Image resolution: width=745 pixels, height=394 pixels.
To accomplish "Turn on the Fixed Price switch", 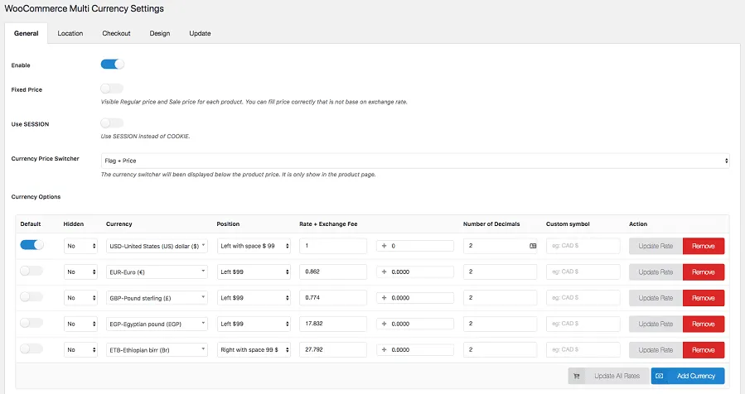I will click(112, 89).
